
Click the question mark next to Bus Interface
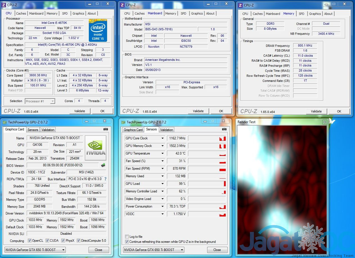coord(105,179)
